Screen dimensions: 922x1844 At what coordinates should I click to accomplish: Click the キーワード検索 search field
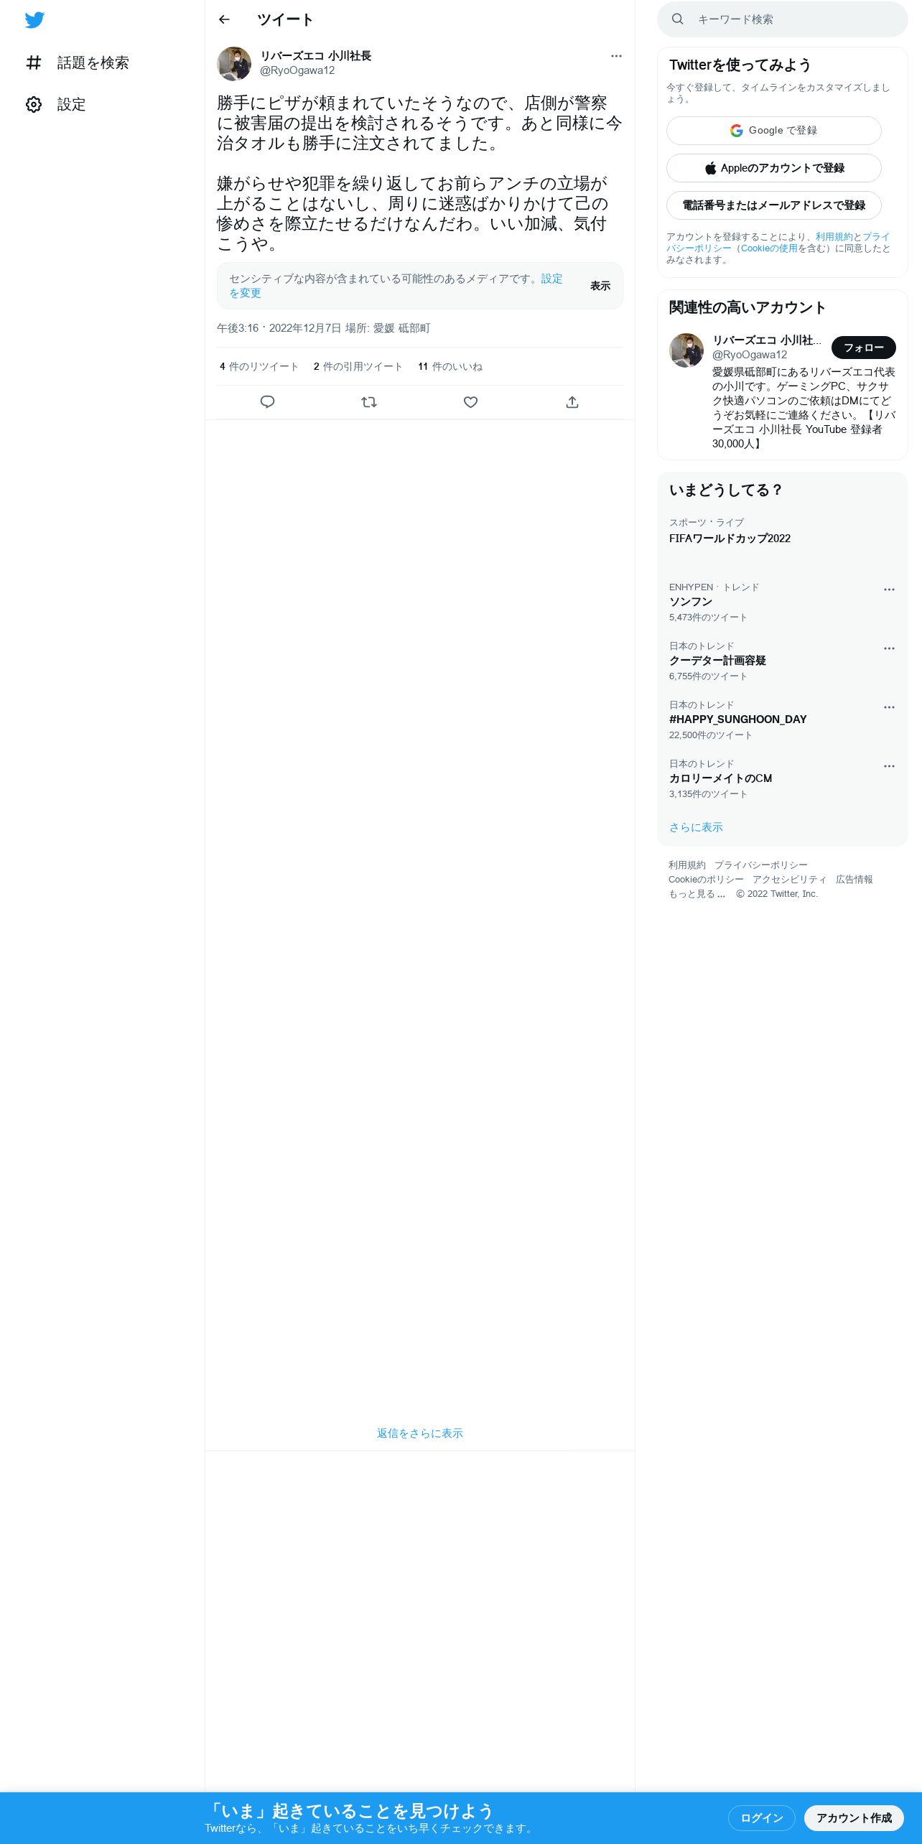pyautogui.click(x=783, y=19)
